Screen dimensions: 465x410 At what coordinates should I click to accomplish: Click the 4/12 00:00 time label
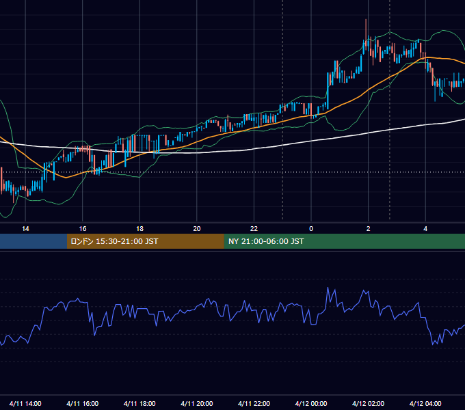click(x=311, y=403)
